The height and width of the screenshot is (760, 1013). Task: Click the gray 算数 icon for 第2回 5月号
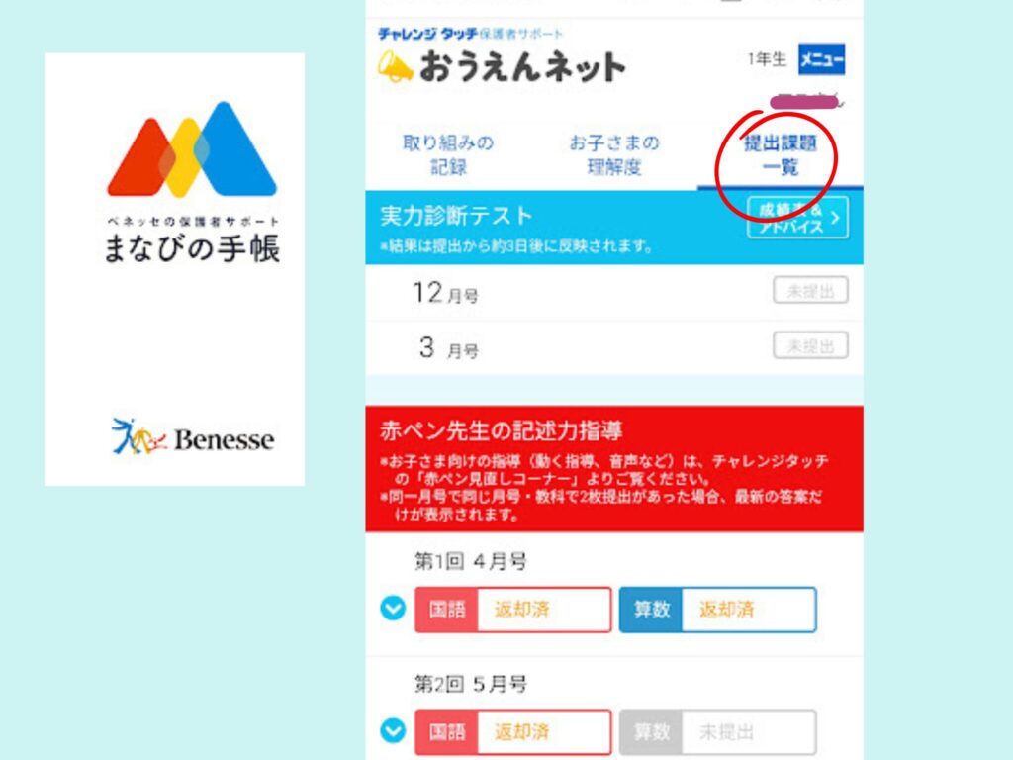click(x=652, y=732)
